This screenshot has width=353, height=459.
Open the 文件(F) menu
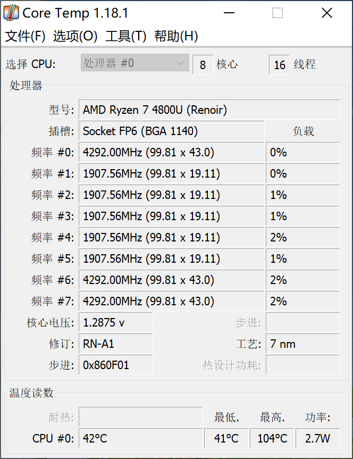tap(25, 36)
